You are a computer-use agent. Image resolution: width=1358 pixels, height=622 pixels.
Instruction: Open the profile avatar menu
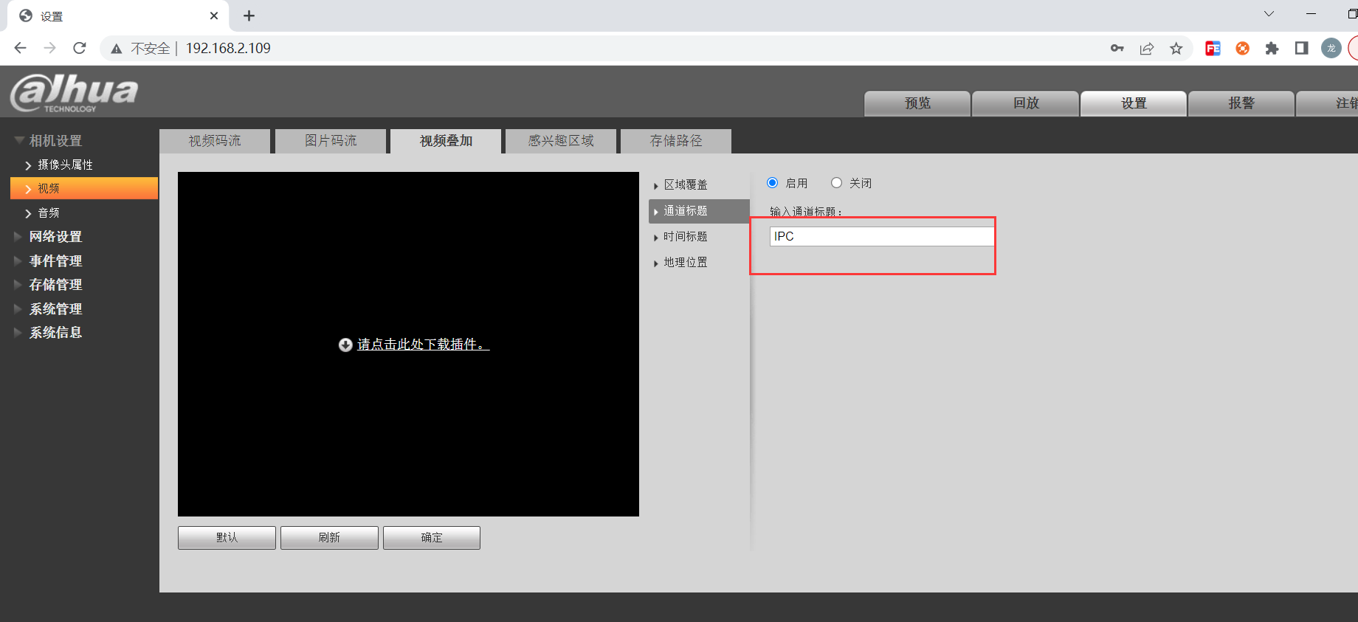coord(1331,48)
